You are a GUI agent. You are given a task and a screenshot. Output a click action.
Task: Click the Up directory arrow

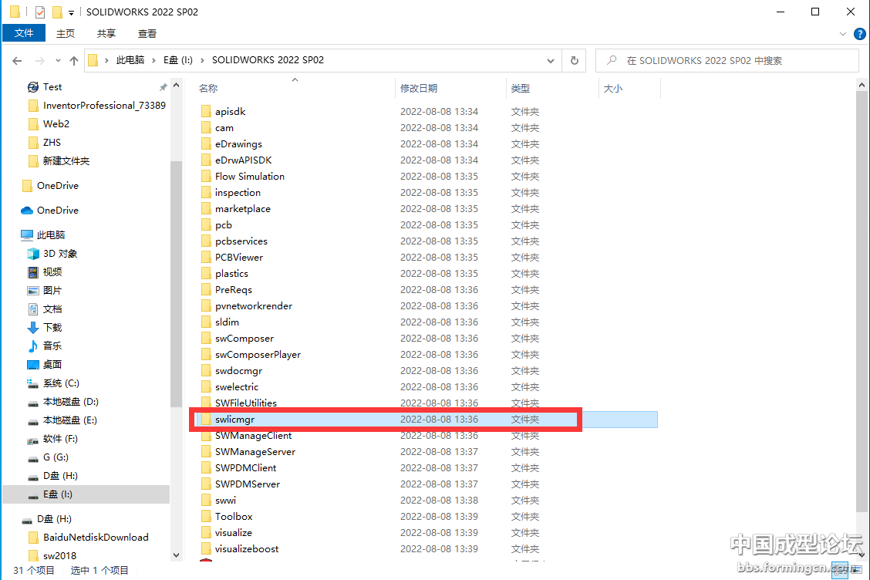pos(74,60)
